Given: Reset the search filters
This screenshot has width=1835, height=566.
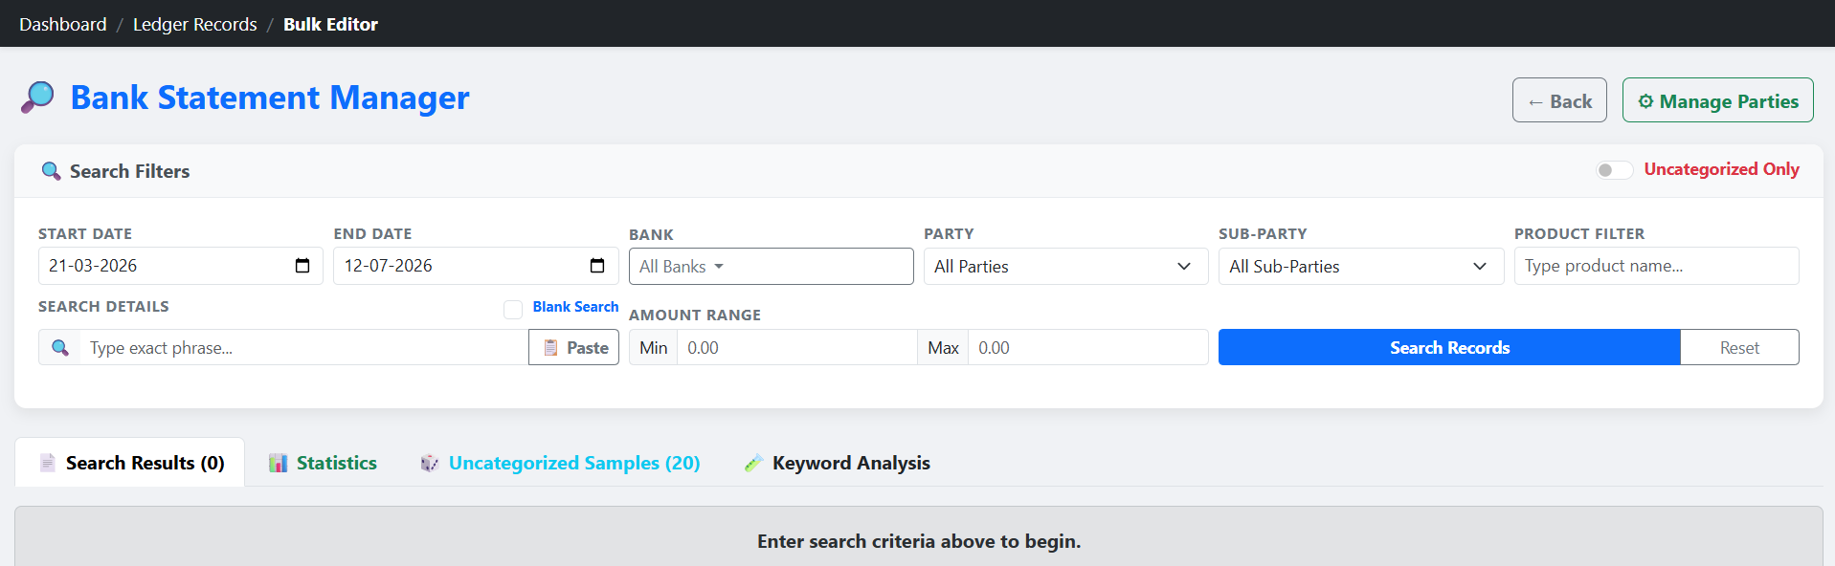Looking at the screenshot, I should click(x=1739, y=348).
